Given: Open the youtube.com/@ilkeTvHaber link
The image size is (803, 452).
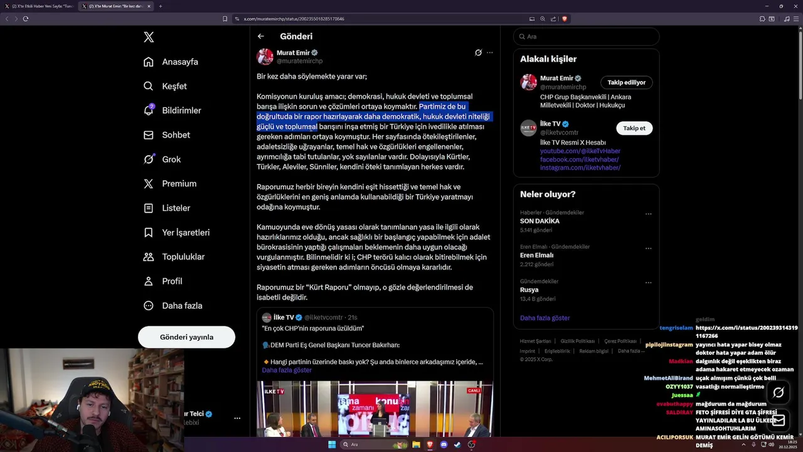Looking at the screenshot, I should 580,151.
